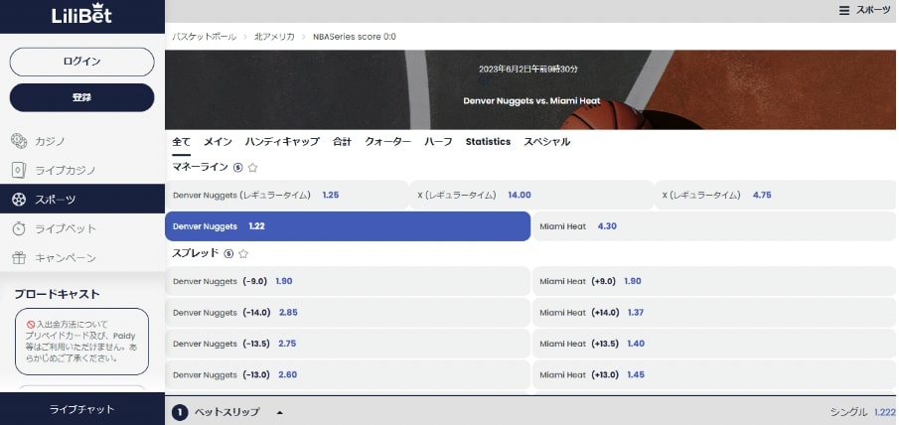
Task: Open ライブカジノ in the sidebar
Action: click(x=82, y=170)
